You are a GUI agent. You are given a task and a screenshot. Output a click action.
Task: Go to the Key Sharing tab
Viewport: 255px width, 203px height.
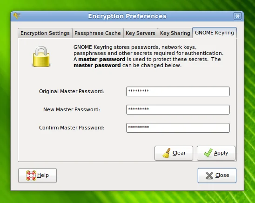175,33
